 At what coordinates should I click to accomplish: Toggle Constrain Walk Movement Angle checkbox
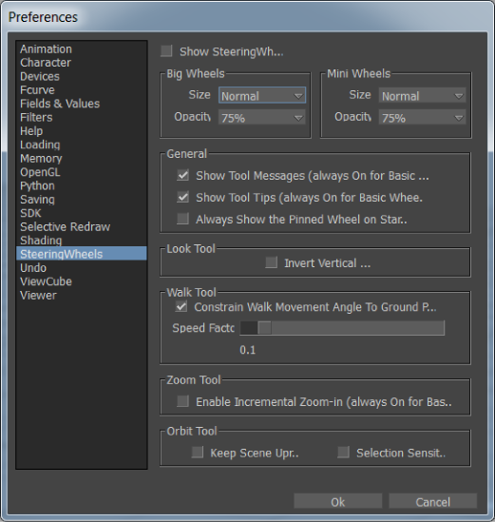pos(181,306)
